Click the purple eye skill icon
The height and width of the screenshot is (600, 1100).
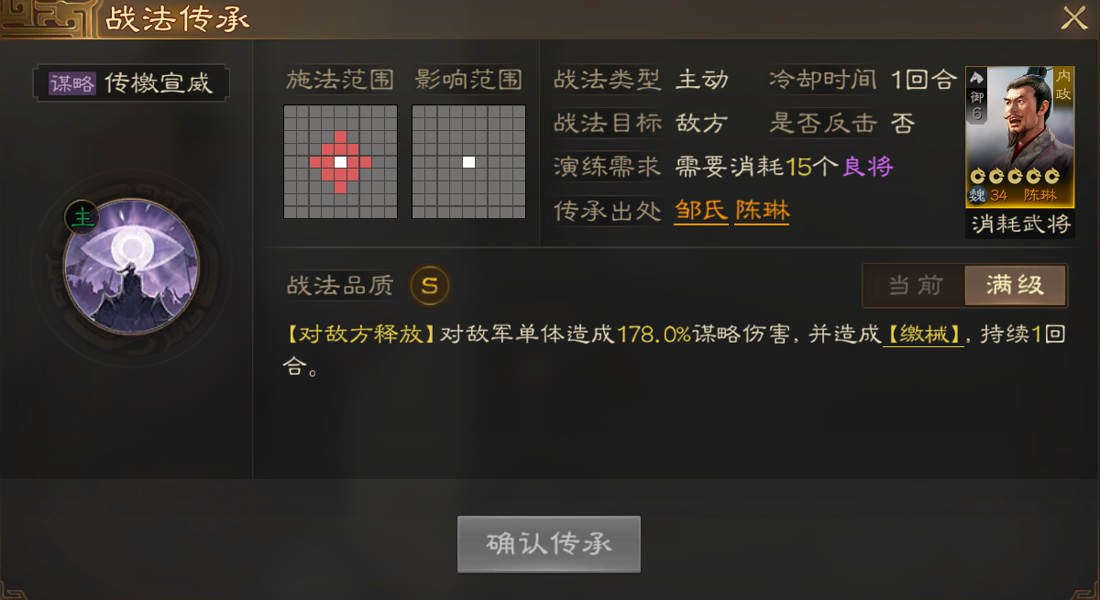pyautogui.click(x=131, y=266)
